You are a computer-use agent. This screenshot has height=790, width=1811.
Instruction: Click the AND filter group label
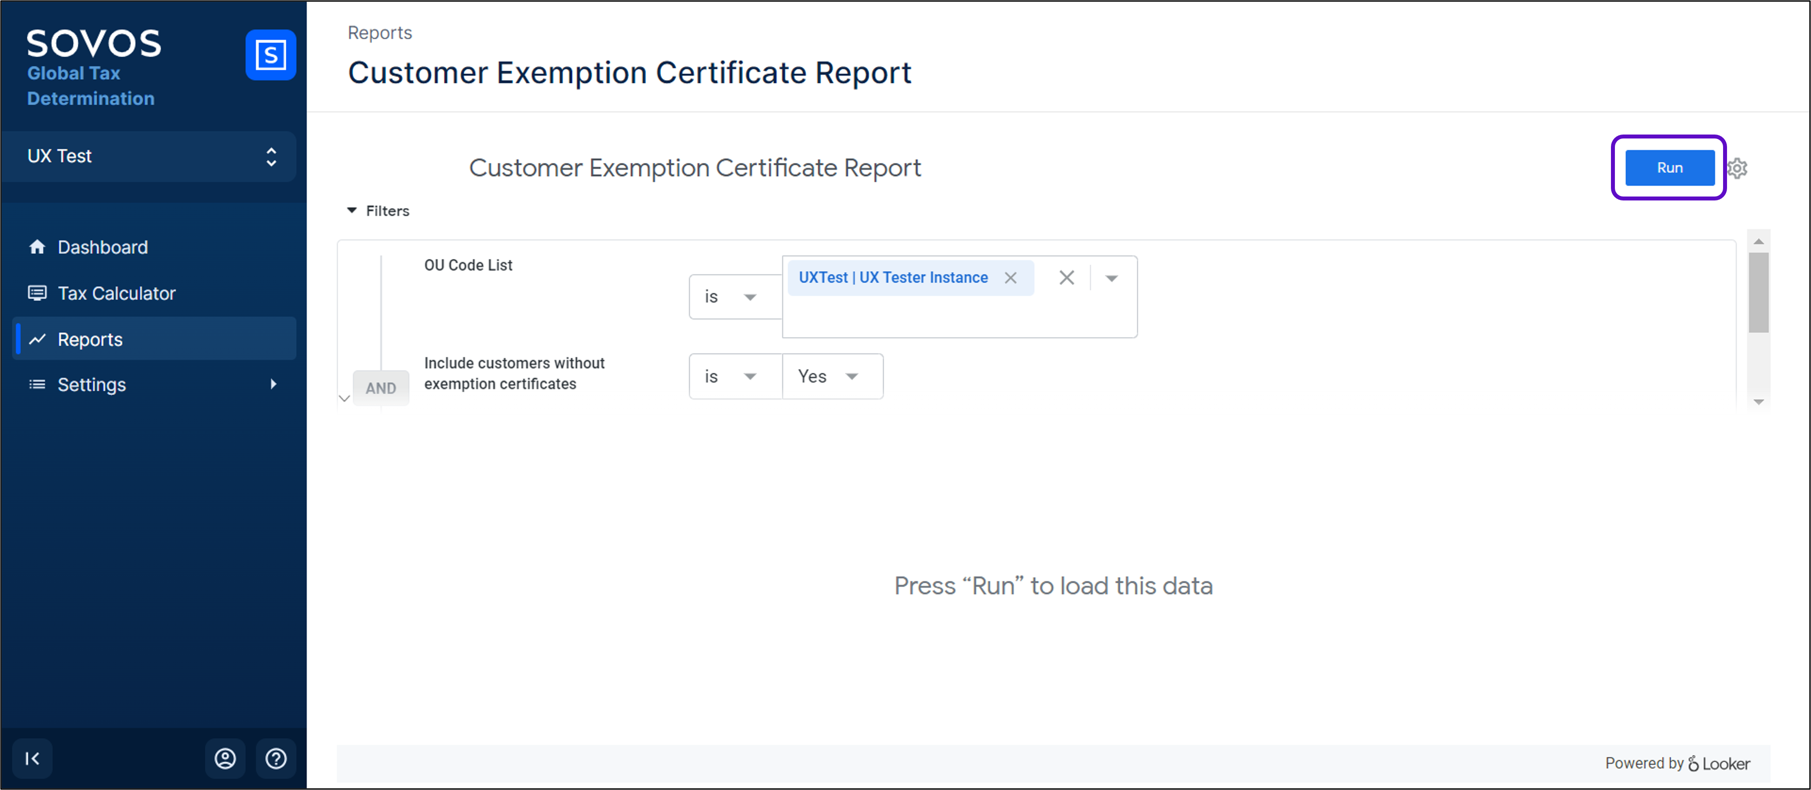tap(380, 388)
